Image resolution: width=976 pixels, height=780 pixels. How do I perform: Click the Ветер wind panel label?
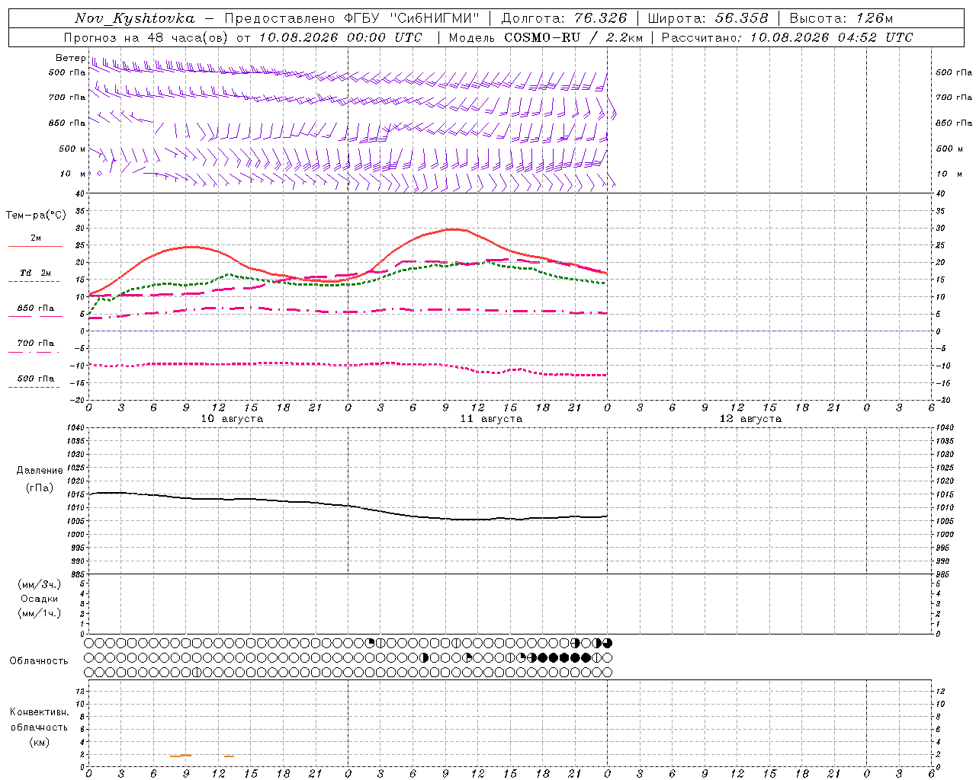pyautogui.click(x=70, y=58)
